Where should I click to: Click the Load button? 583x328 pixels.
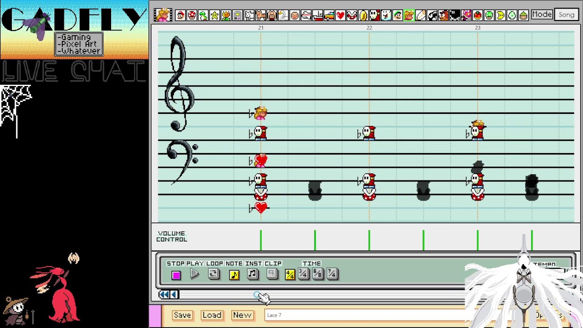tap(212, 315)
